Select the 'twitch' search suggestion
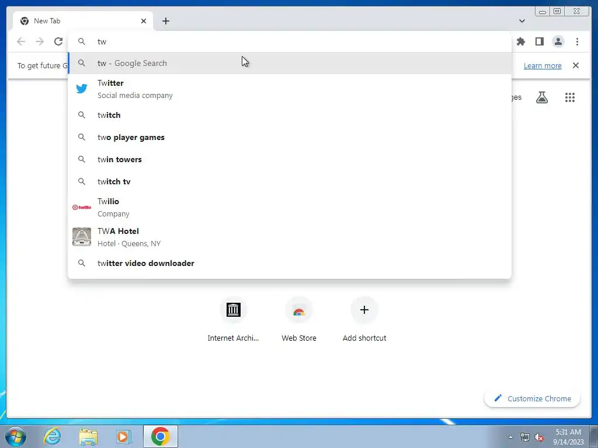 tap(290, 115)
